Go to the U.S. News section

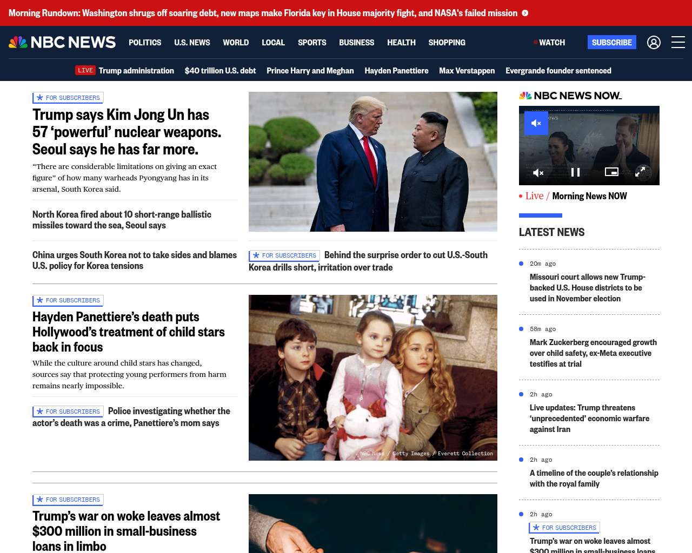tap(192, 42)
